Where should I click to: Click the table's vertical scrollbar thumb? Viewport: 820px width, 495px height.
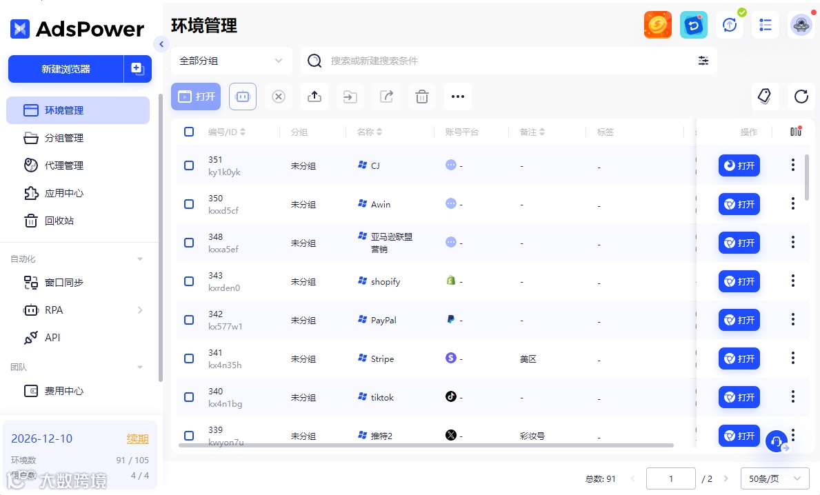tap(807, 178)
